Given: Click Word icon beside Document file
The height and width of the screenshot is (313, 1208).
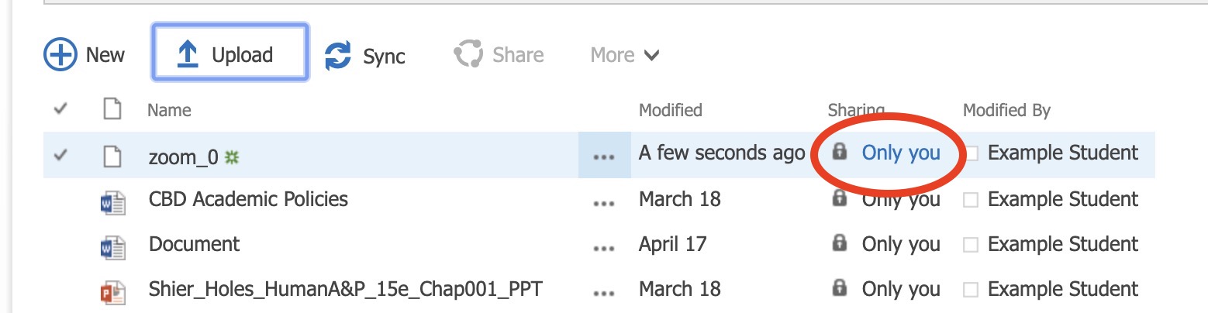Looking at the screenshot, I should click(x=112, y=246).
